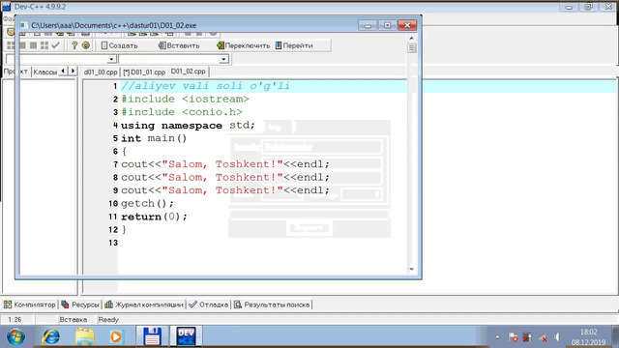Viewport: 619px width, 348px height.
Task: Close the D01_02.exe console window
Action: point(407,25)
